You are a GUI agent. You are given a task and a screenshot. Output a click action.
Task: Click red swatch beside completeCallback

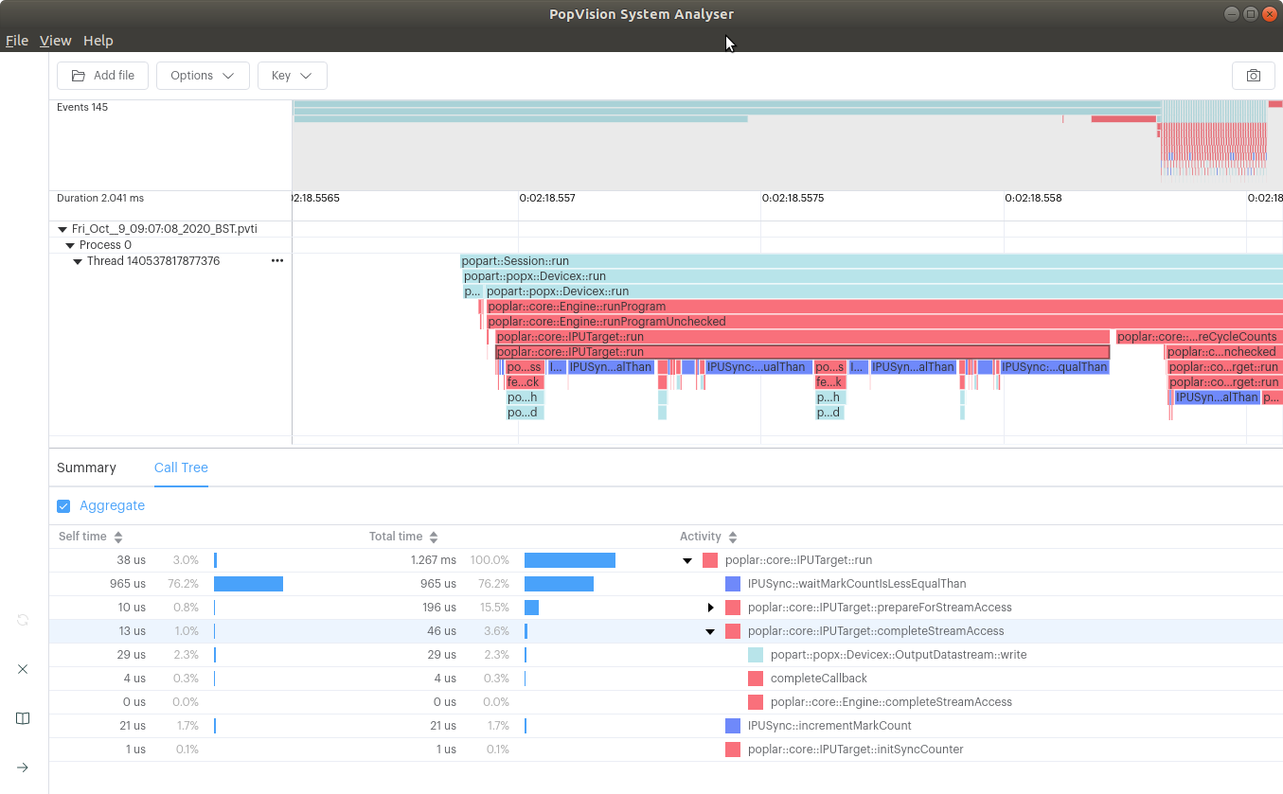(756, 679)
